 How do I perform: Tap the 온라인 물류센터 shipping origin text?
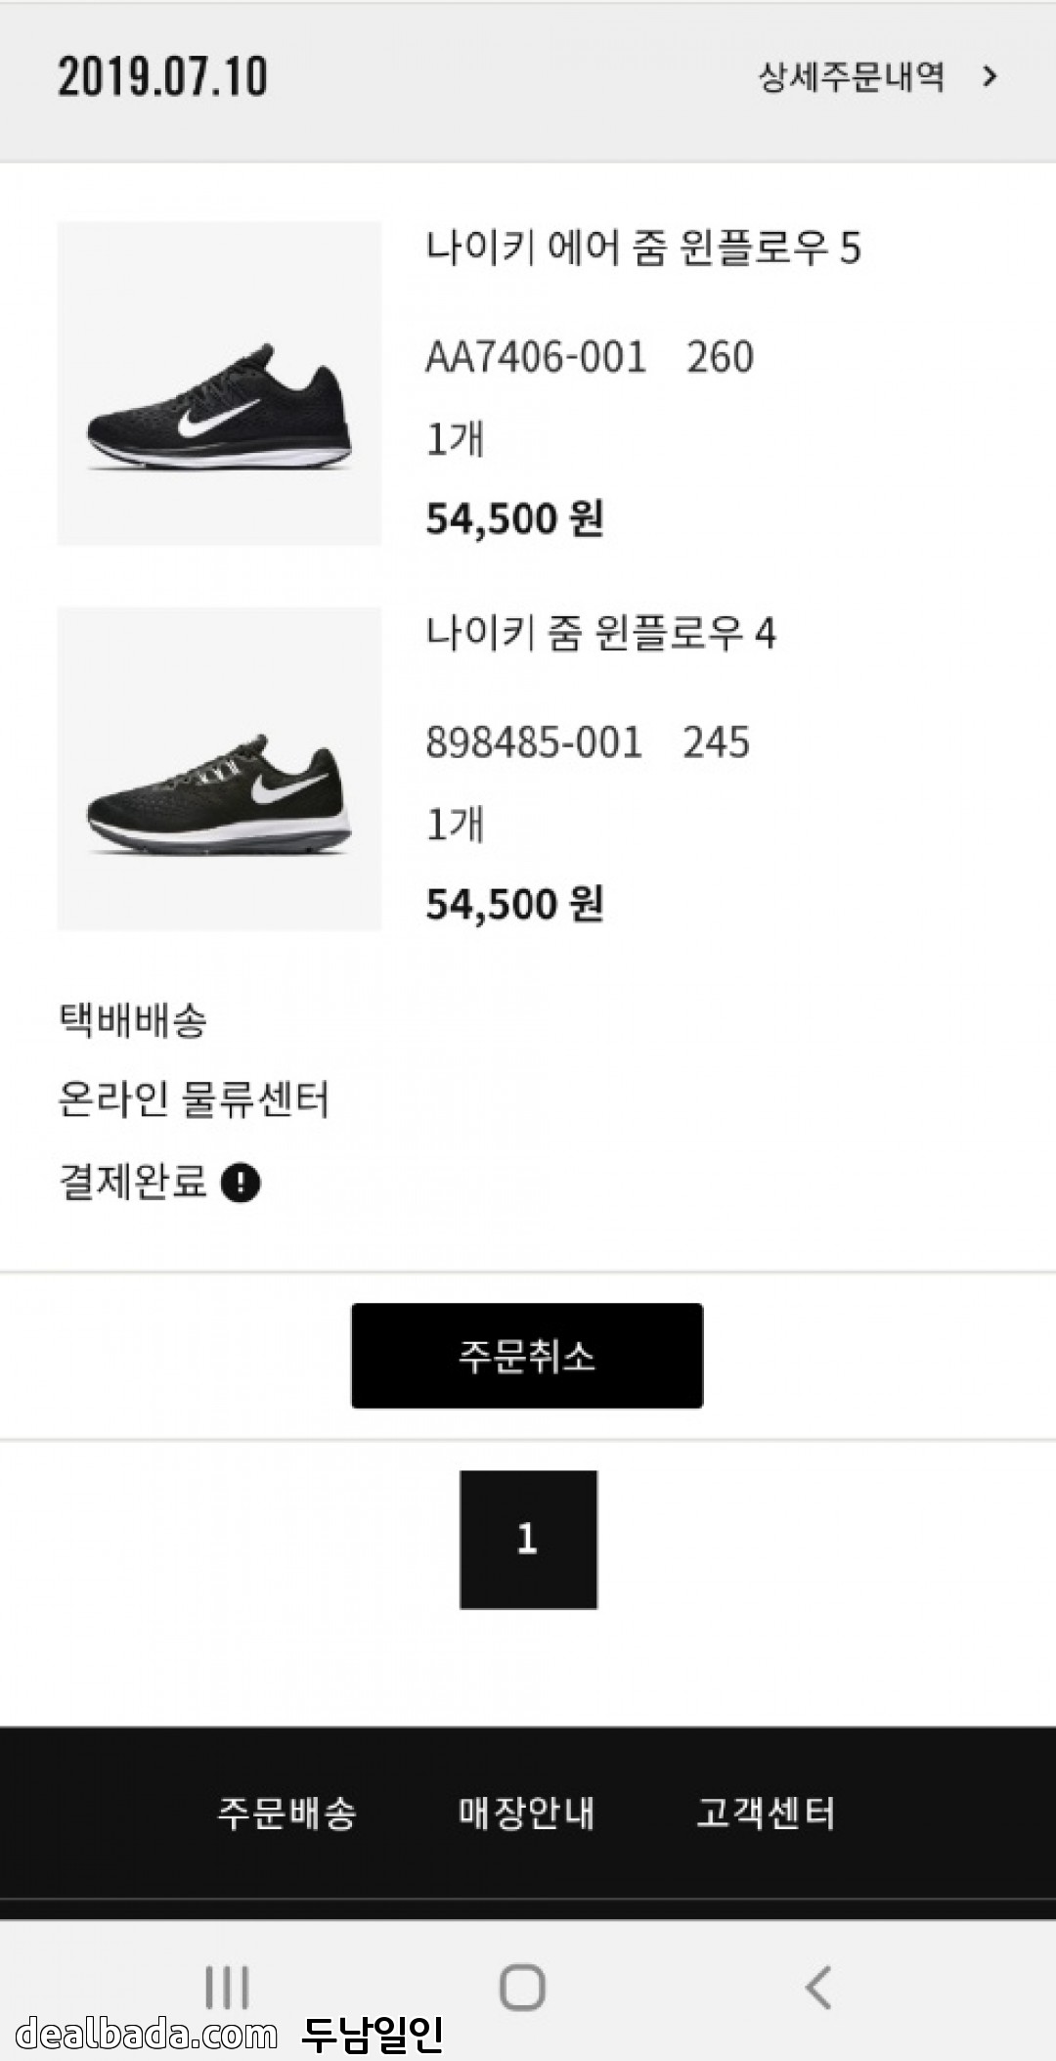[x=194, y=1099]
